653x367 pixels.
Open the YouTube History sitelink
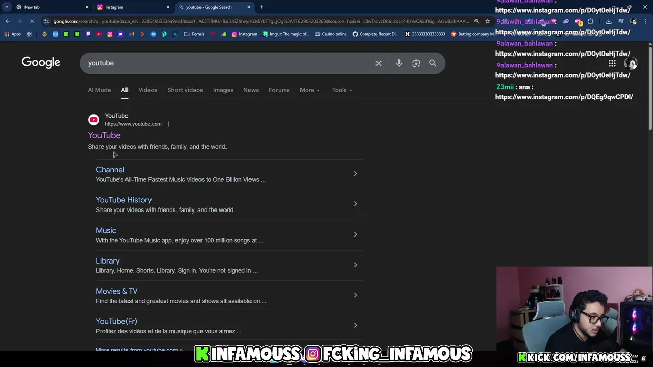[x=124, y=200]
